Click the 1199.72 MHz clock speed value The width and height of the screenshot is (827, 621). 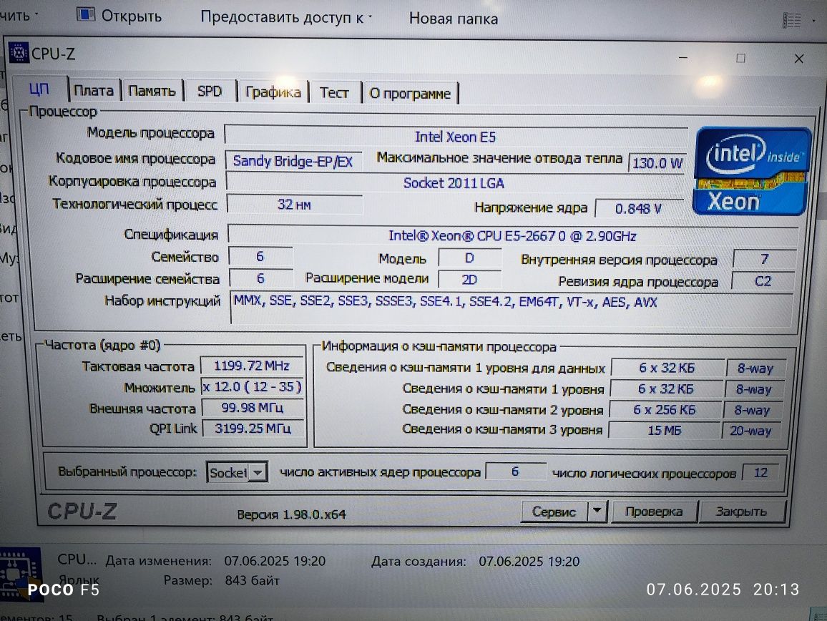coord(252,366)
